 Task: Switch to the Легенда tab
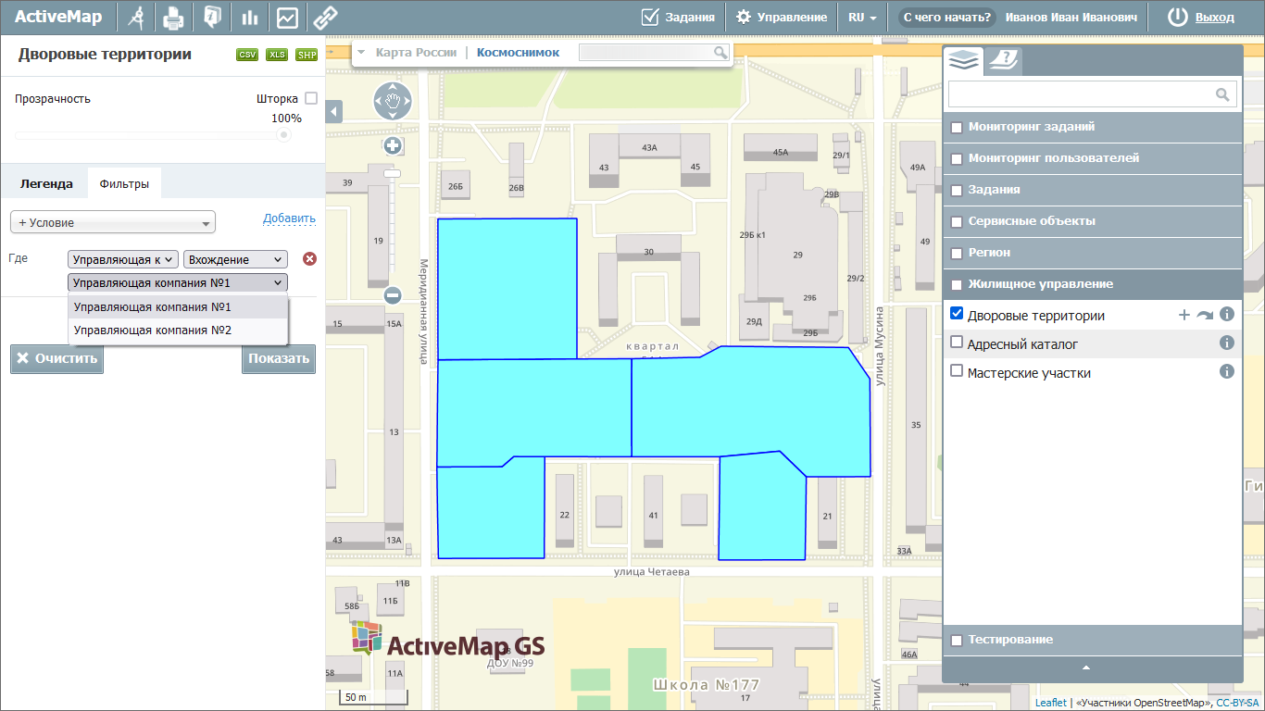pyautogui.click(x=46, y=183)
